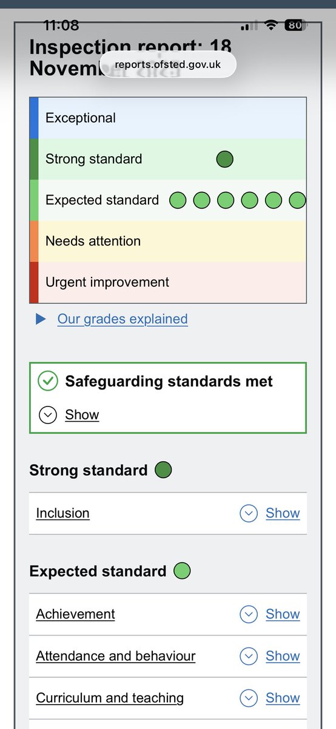Click the light green dot next to Expected standard heading
The height and width of the screenshot is (729, 336).
click(182, 571)
